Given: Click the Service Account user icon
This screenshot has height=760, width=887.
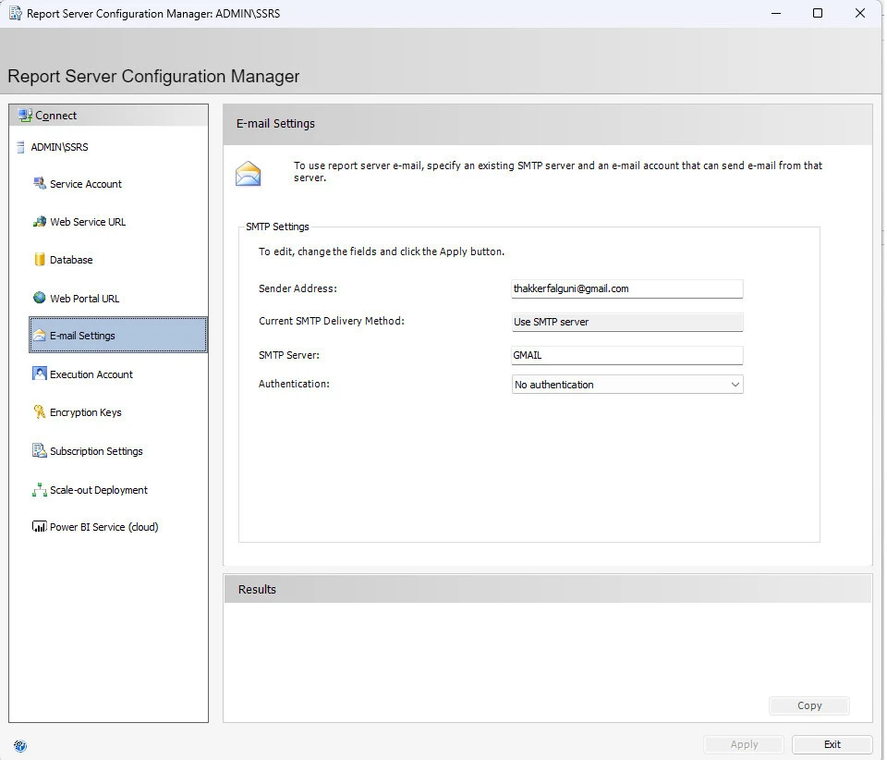Looking at the screenshot, I should click(x=39, y=184).
